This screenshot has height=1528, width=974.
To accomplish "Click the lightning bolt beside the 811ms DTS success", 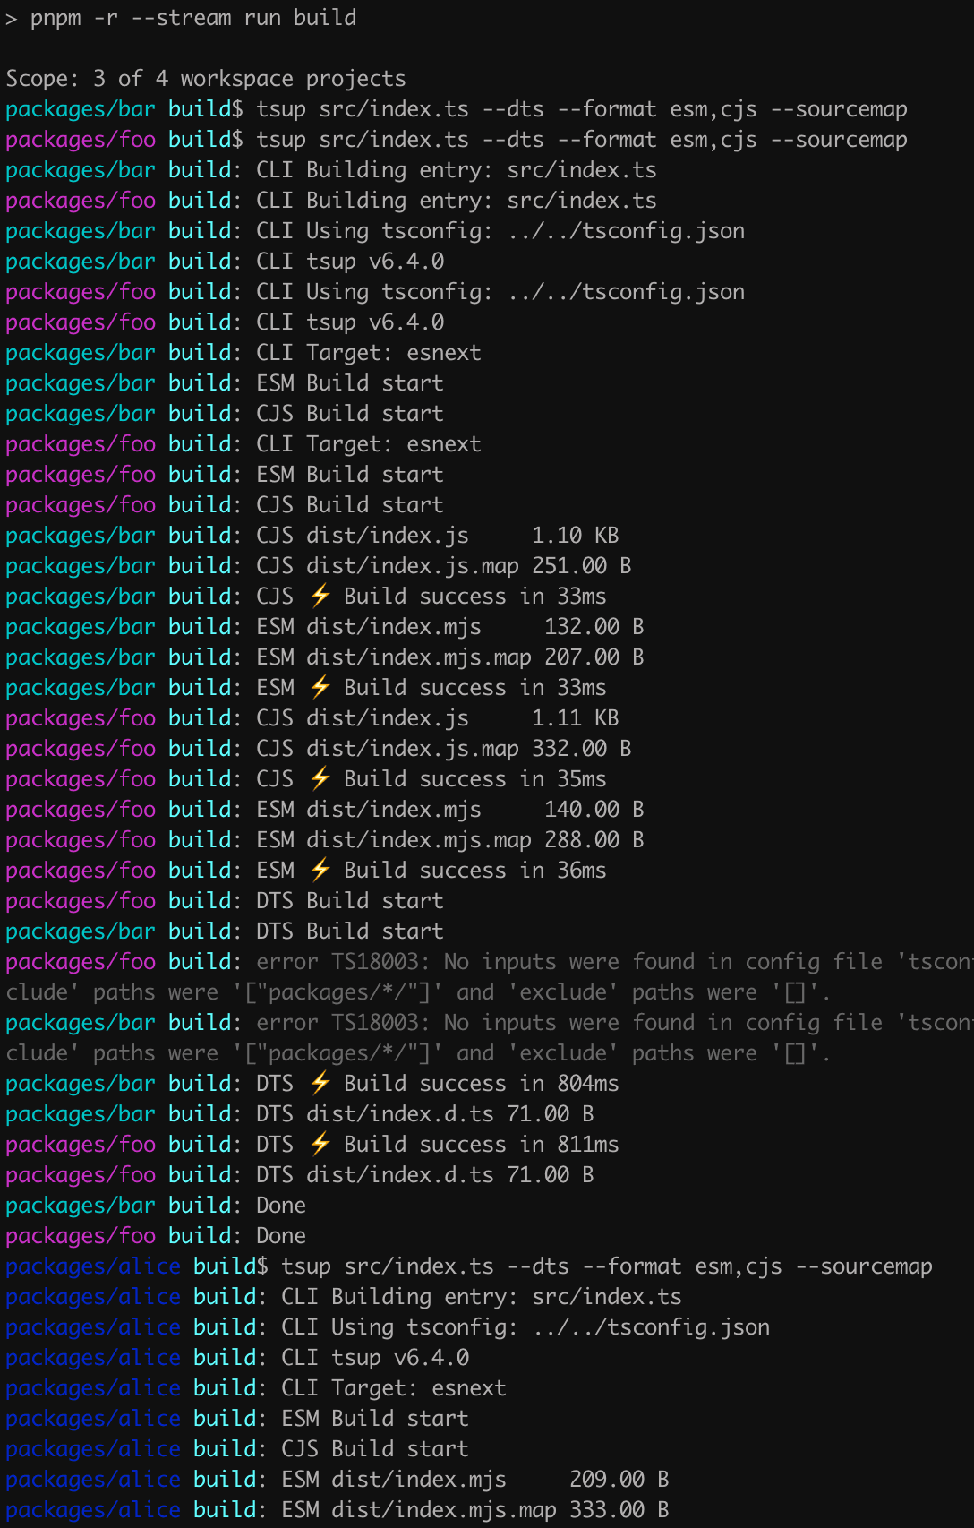I will 320,1145.
